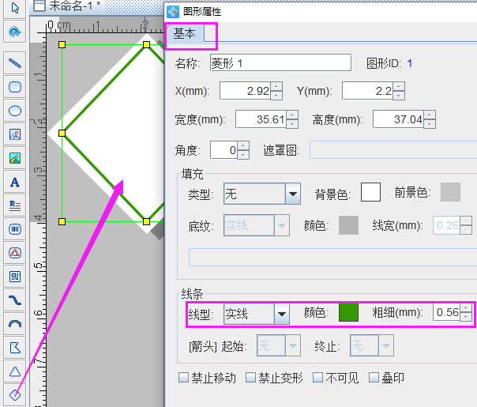The image size is (477, 407).
Task: Enable the 禁止移动 checkbox
Action: 183,378
